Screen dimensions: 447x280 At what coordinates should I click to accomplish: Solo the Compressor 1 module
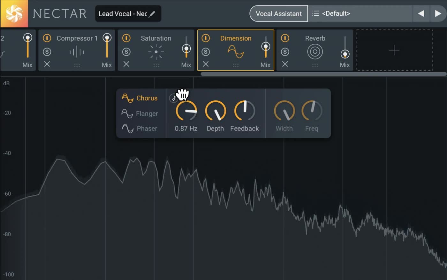tap(47, 52)
